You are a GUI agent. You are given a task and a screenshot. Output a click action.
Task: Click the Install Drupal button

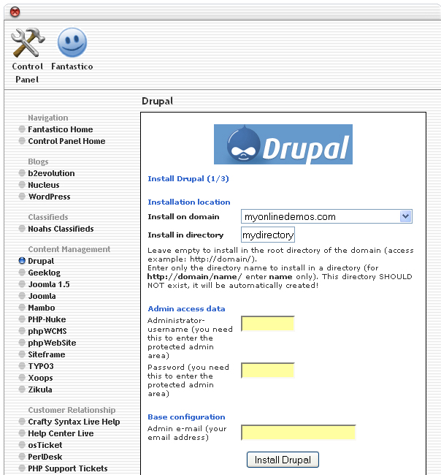(283, 460)
